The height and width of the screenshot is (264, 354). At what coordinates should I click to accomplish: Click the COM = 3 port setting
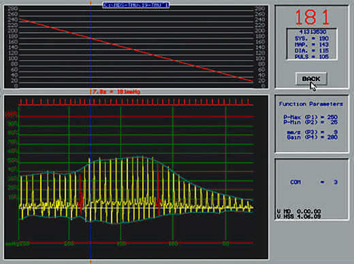coord(314,182)
